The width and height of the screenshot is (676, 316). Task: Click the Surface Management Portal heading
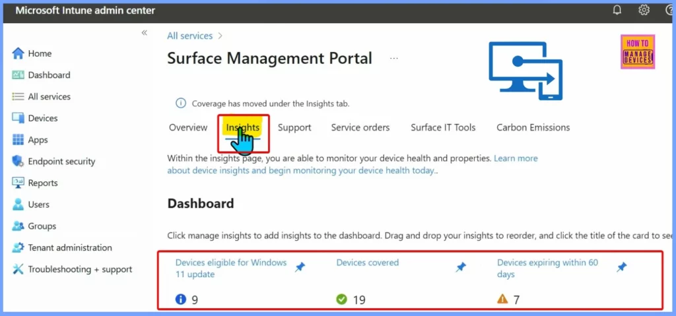click(x=269, y=58)
